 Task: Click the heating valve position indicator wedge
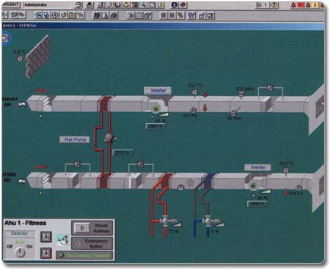click(x=177, y=224)
